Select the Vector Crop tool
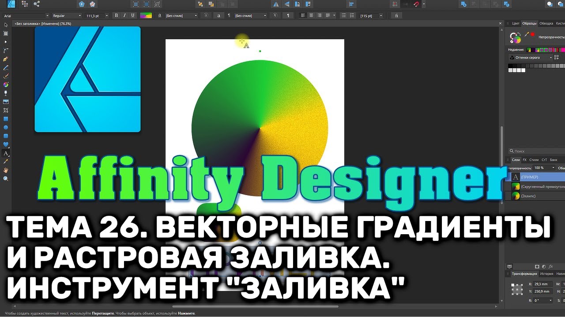The width and height of the screenshot is (565, 317). (x=6, y=110)
